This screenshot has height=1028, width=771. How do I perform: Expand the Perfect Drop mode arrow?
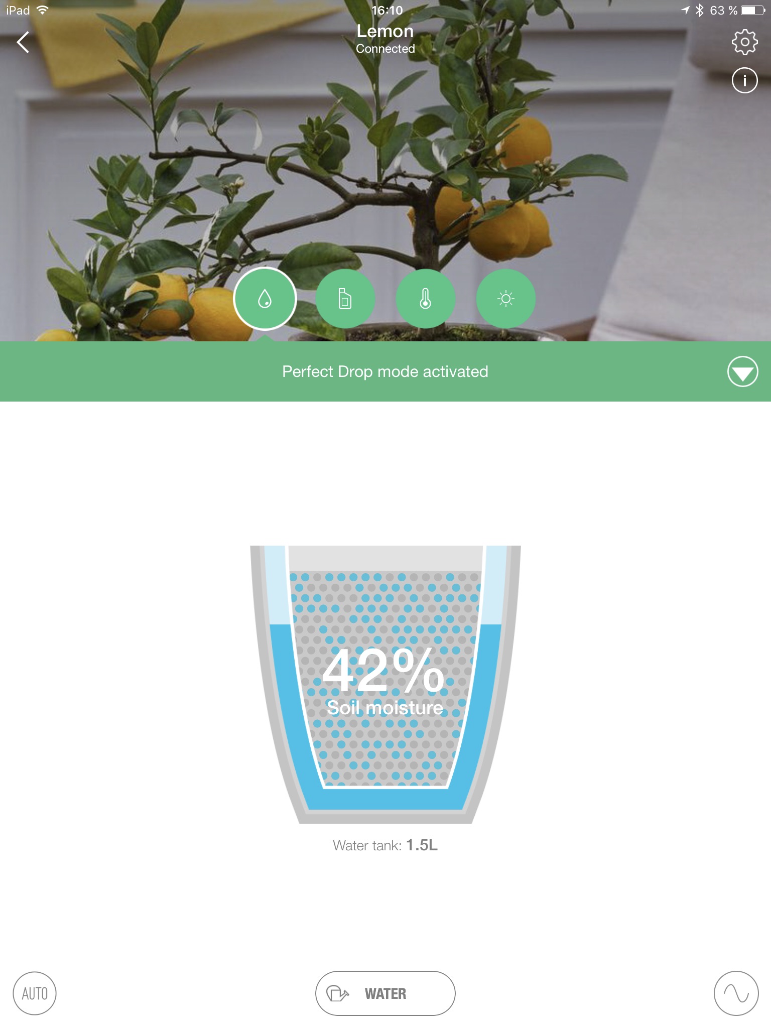tap(742, 371)
